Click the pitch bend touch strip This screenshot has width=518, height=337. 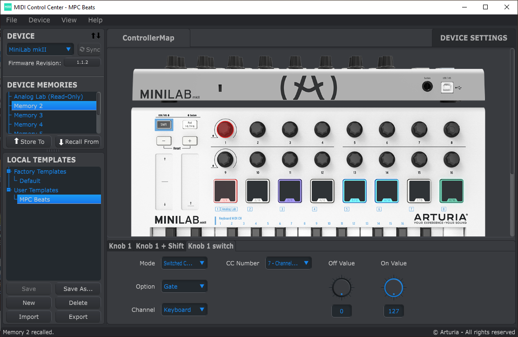164,182
